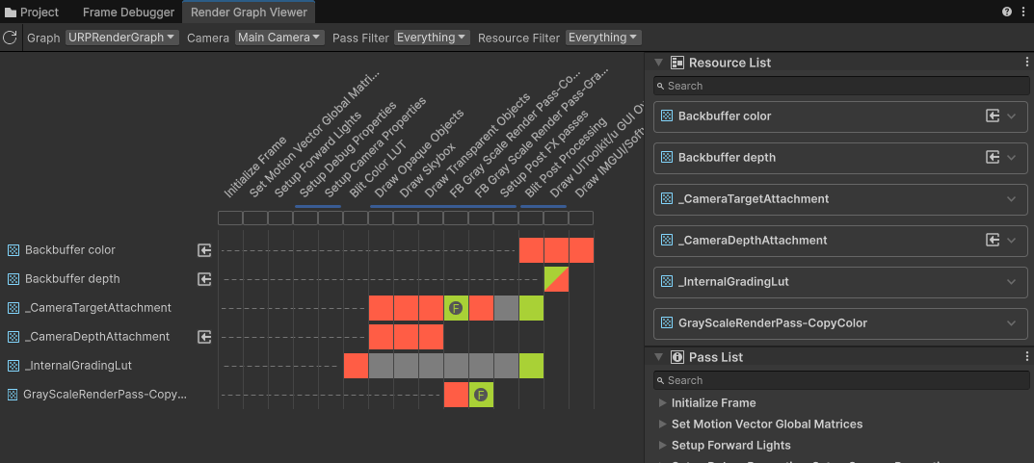This screenshot has height=463, width=1034.
Task: Click the Backbuffer color imported icon in Resource List
Action: [x=993, y=116]
